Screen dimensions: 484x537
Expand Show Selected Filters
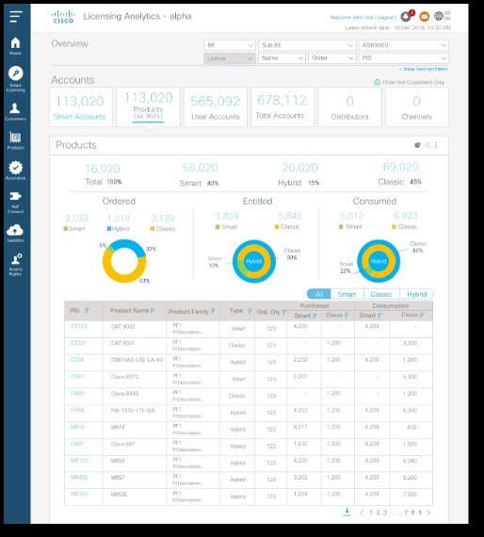pyautogui.click(x=424, y=69)
